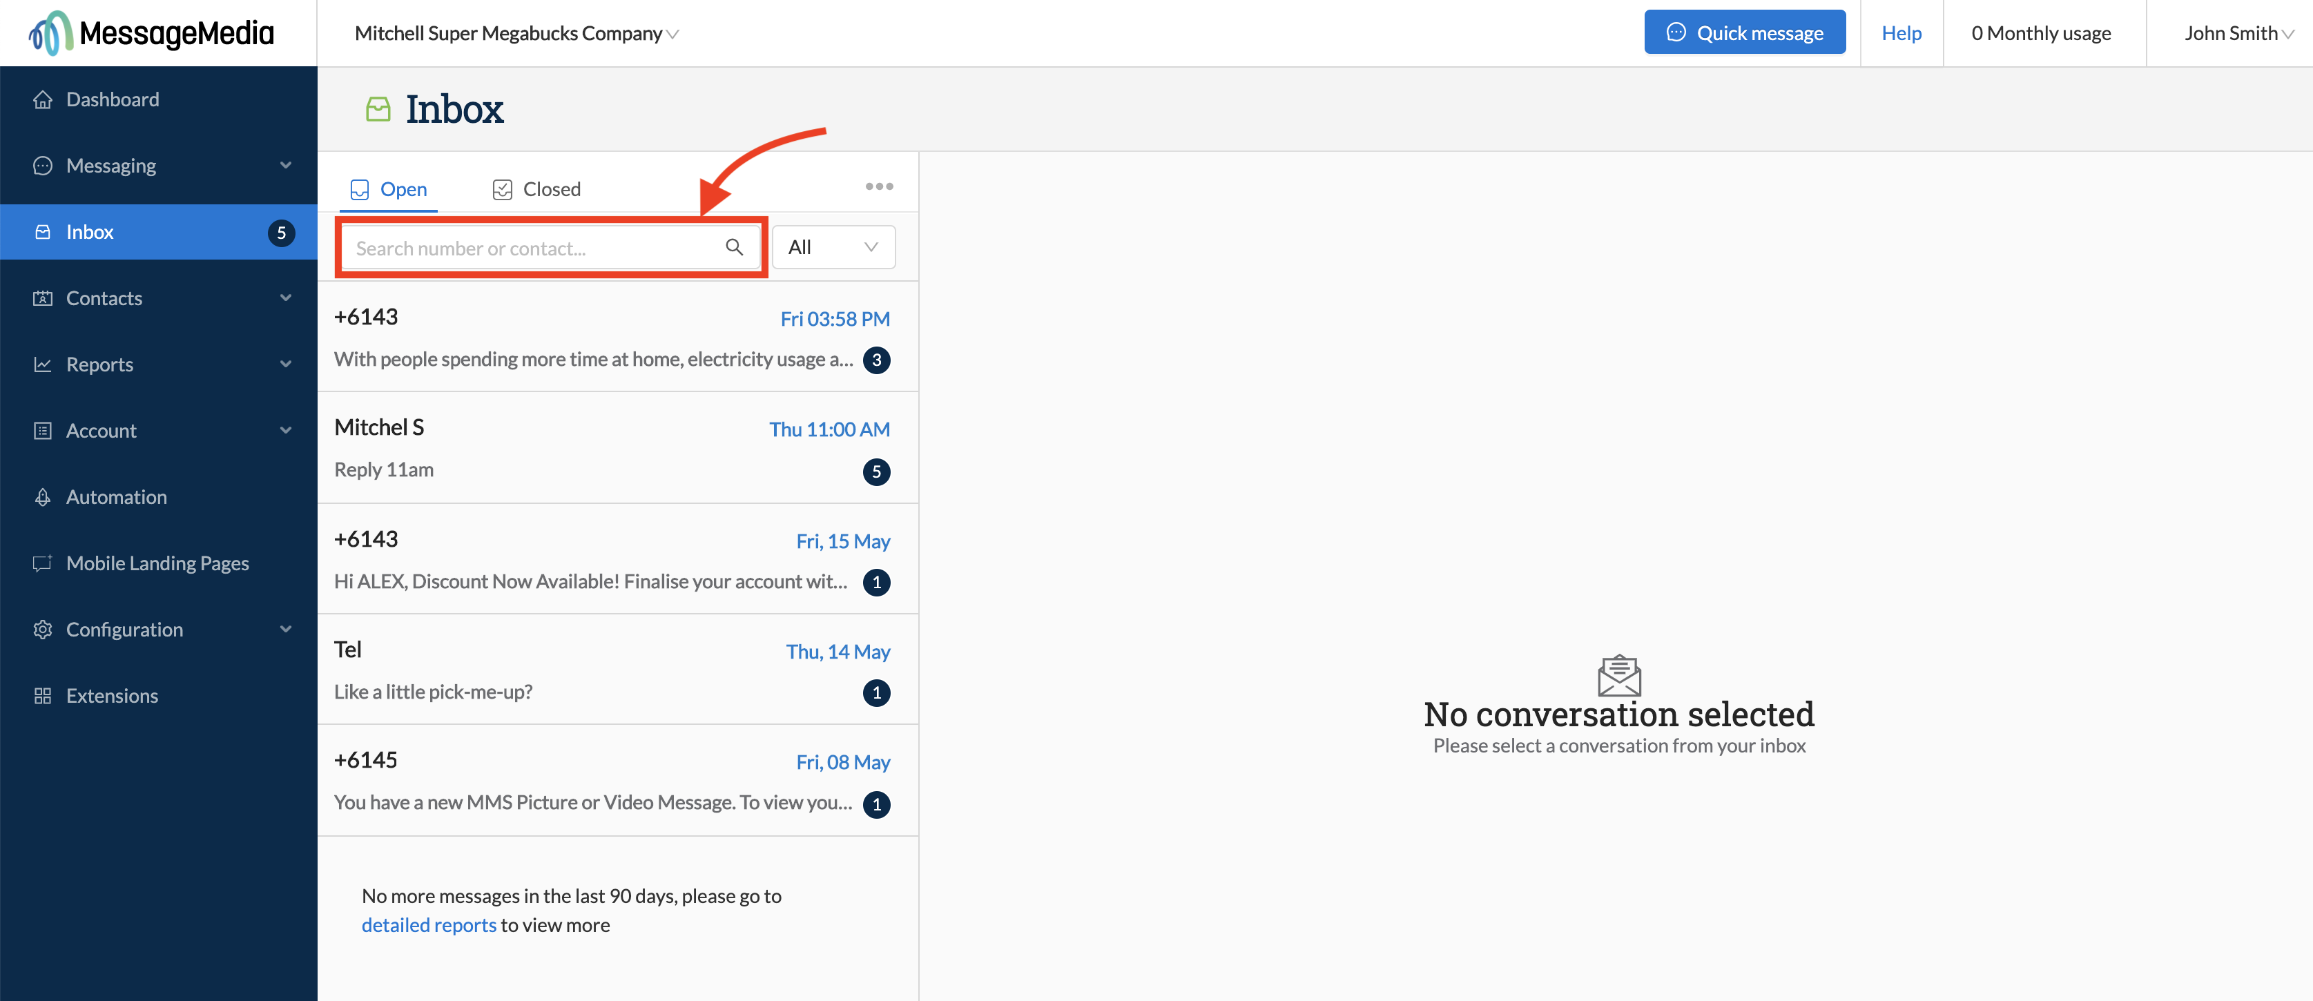The width and height of the screenshot is (2313, 1001).
Task: Open the Dashboard from the sidebar
Action: 113,99
